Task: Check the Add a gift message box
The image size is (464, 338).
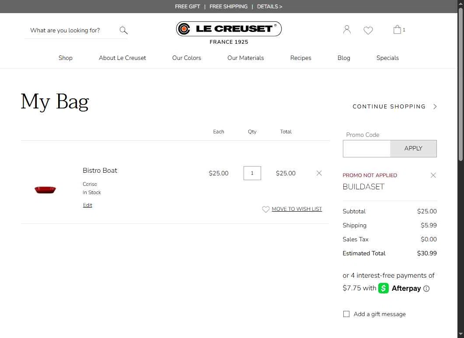Action: [x=346, y=314]
